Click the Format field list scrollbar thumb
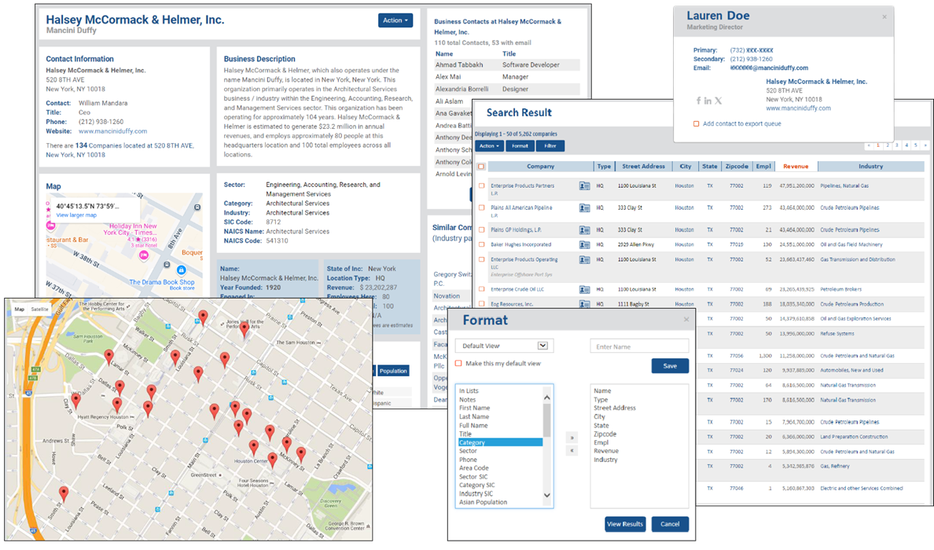 pyautogui.click(x=547, y=420)
